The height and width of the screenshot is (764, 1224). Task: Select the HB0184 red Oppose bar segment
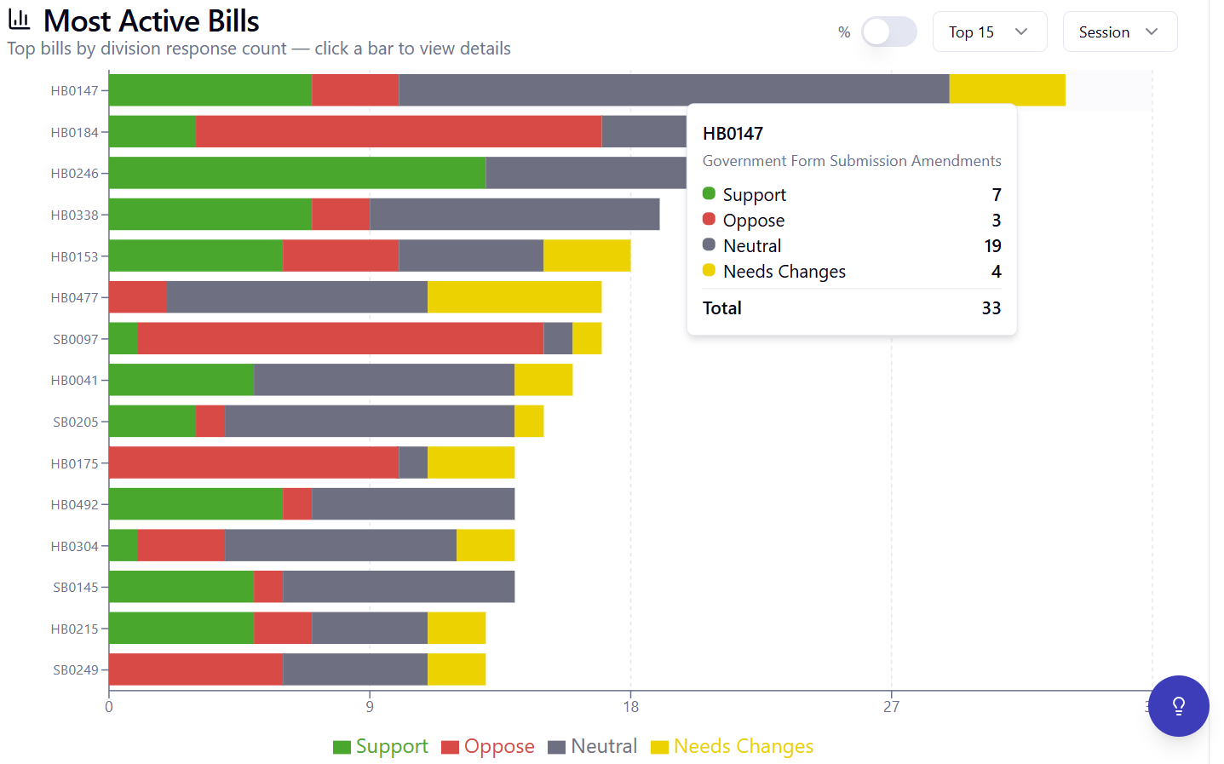tap(399, 132)
